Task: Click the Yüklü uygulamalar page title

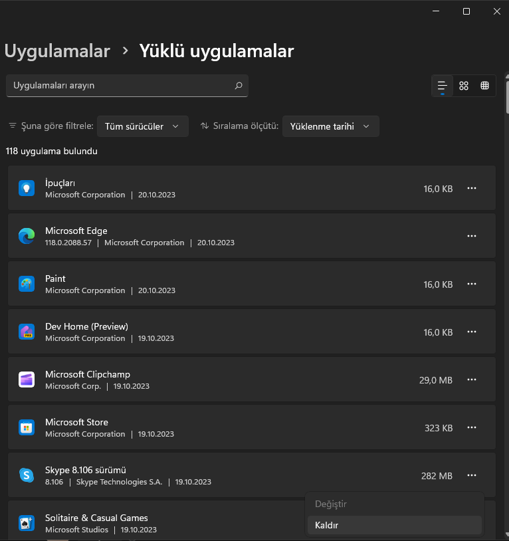Action: 217,51
